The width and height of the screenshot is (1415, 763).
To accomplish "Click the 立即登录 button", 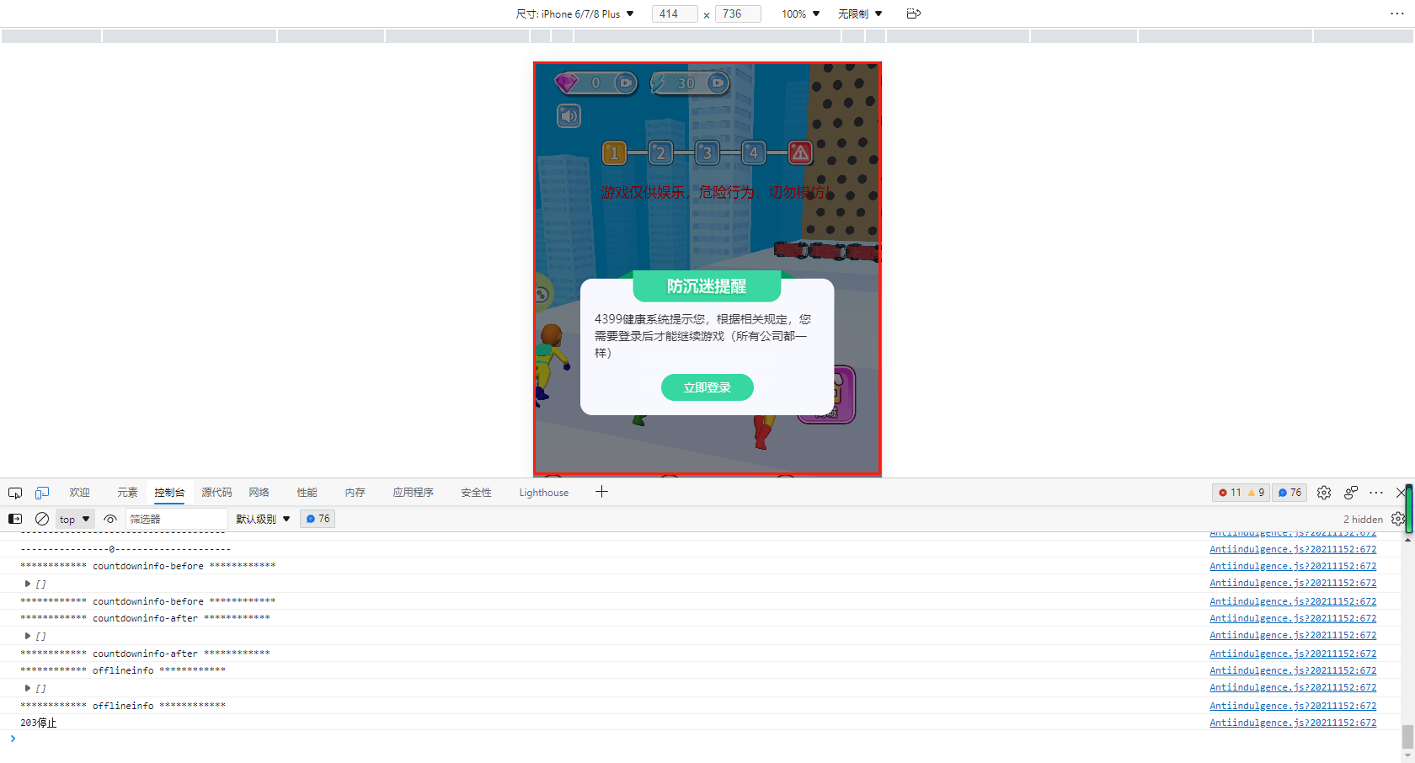I will click(x=707, y=387).
